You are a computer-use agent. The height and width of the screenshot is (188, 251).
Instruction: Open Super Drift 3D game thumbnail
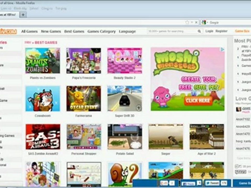[x=125, y=98]
